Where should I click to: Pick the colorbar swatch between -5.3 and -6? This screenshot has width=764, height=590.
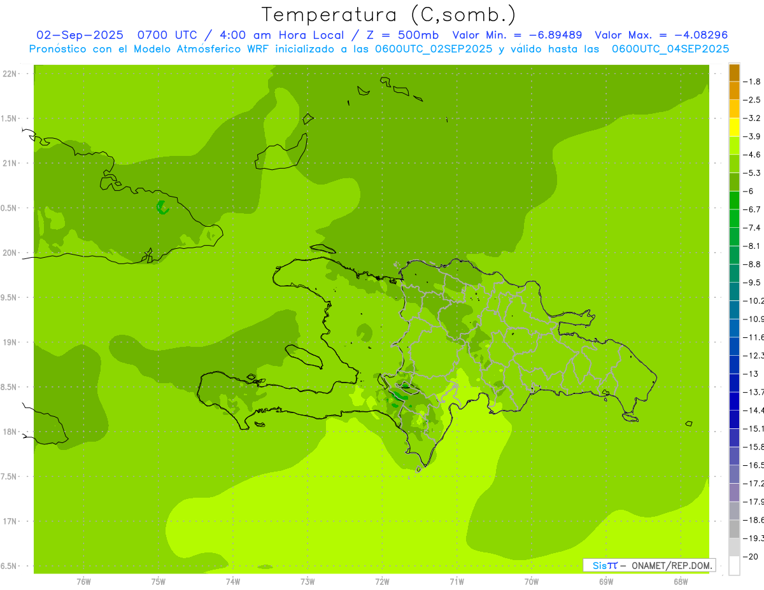(x=734, y=182)
